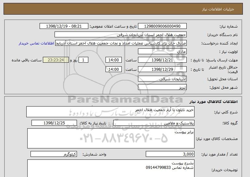
Task: Click the remaining time countdown 23:23:24
Action: coord(56,60)
